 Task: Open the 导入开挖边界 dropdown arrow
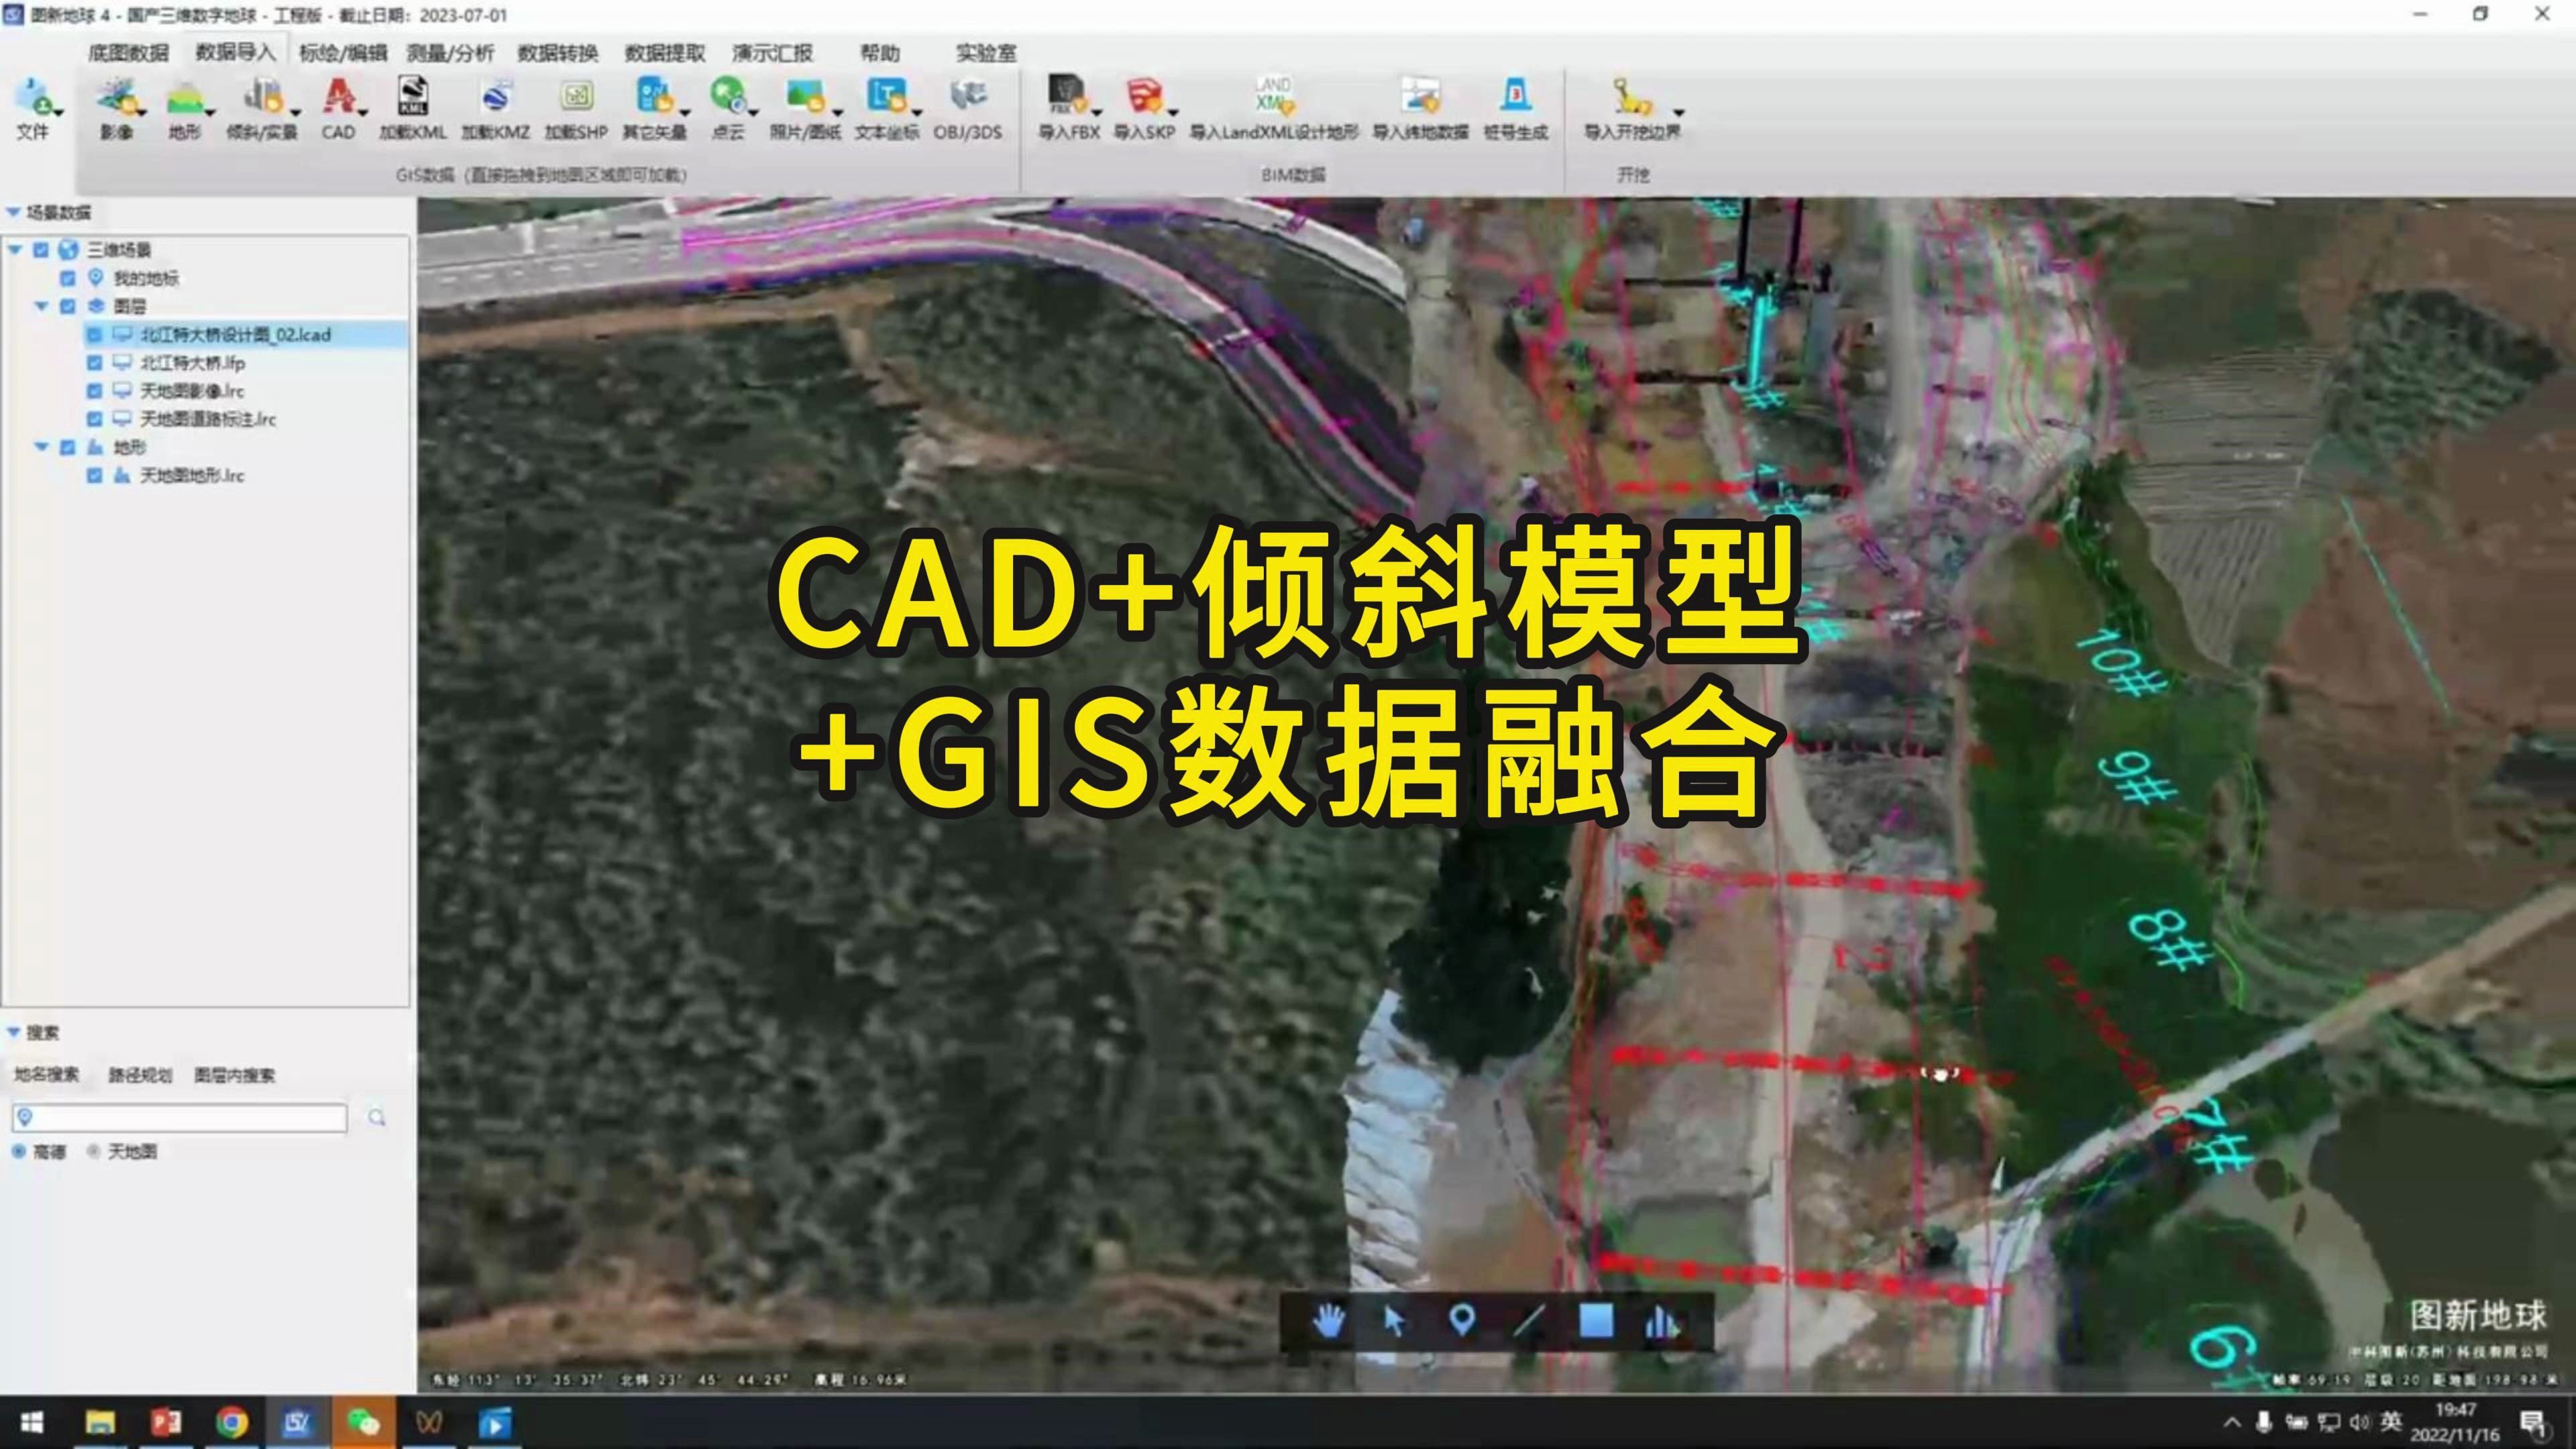[x=1679, y=112]
